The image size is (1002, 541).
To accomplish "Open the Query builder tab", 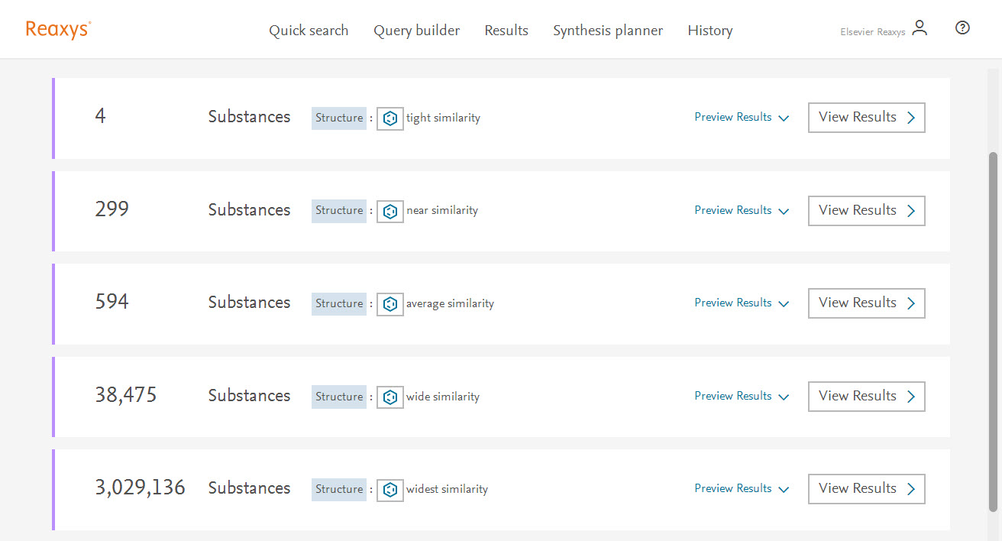I will (x=416, y=31).
